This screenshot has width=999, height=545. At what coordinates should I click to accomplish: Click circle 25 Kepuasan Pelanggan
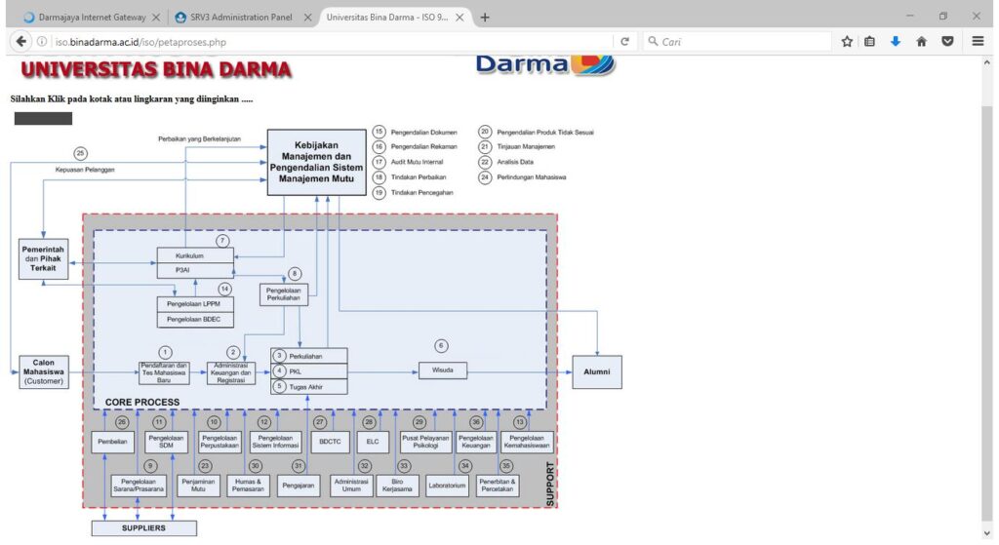(80, 153)
